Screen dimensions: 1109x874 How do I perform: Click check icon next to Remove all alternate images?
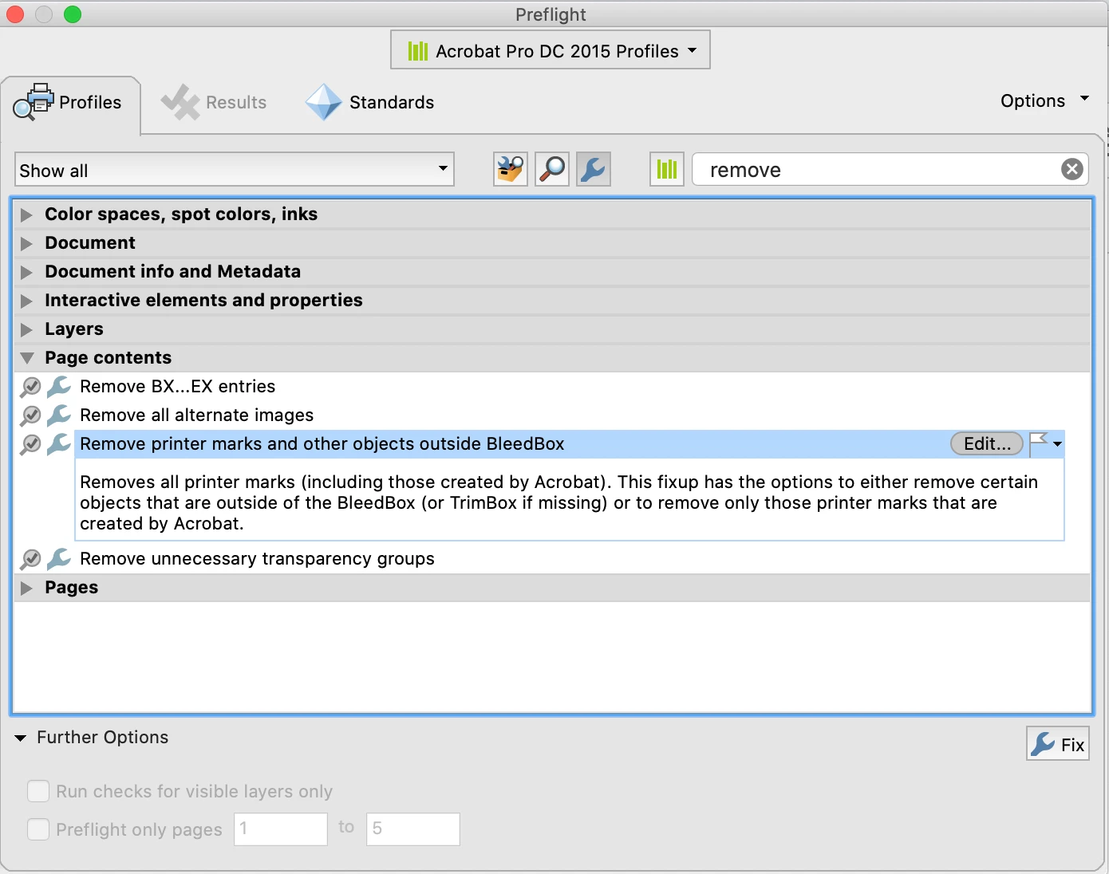click(x=30, y=415)
